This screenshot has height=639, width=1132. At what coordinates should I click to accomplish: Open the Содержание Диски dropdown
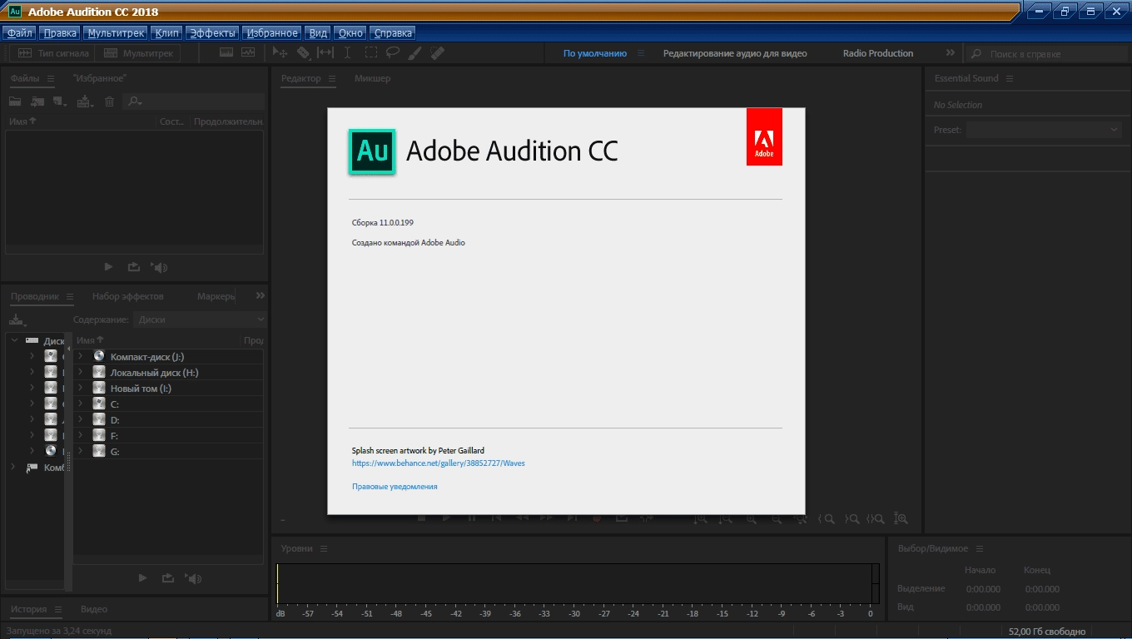tap(200, 319)
